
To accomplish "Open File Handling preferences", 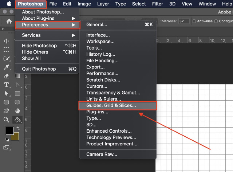I will pyautogui.click(x=118, y=60).
